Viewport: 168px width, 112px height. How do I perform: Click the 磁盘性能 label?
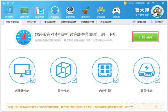coord(146,91)
